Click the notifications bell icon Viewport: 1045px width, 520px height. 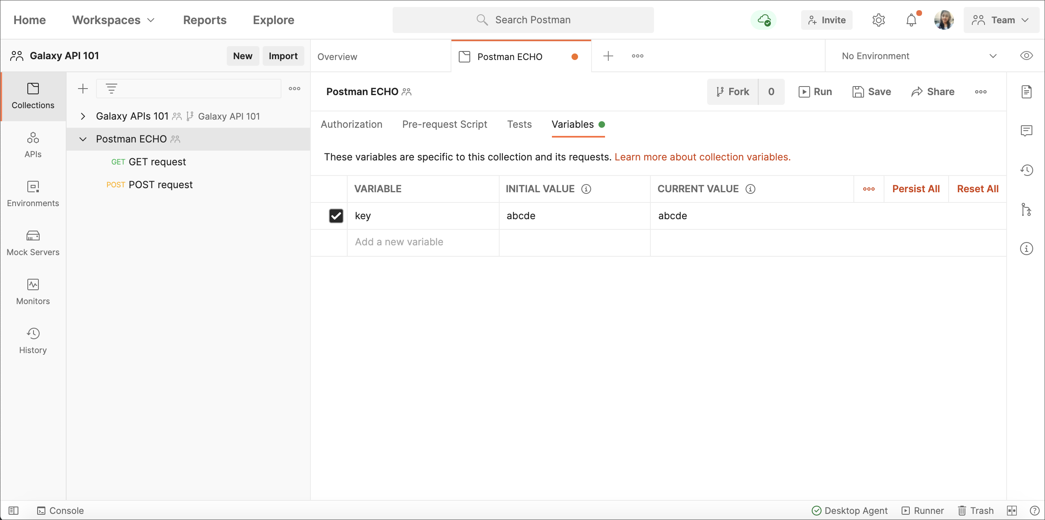[911, 20]
